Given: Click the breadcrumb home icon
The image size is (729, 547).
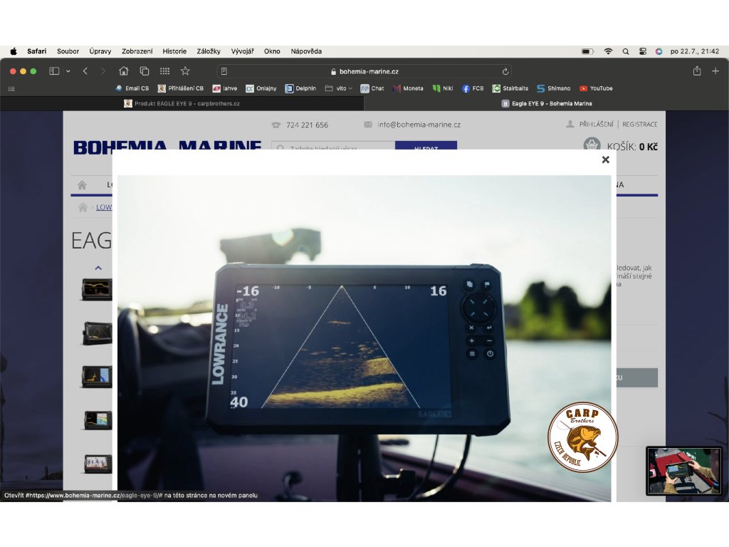Looking at the screenshot, I should point(83,207).
